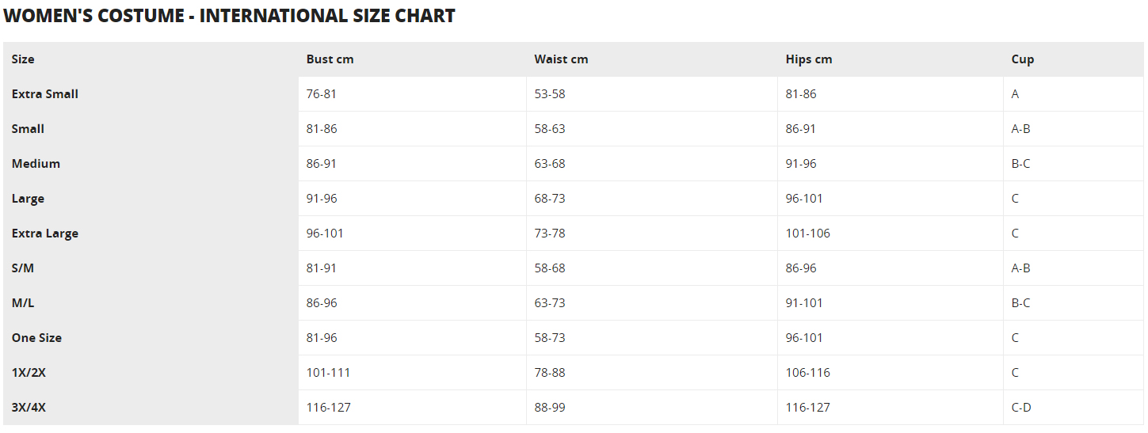The width and height of the screenshot is (1148, 433).
Task: Click the Cup column header
Action: (1023, 59)
